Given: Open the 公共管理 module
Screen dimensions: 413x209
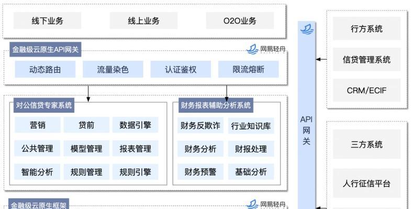Looking at the screenshot, I should (37, 148).
